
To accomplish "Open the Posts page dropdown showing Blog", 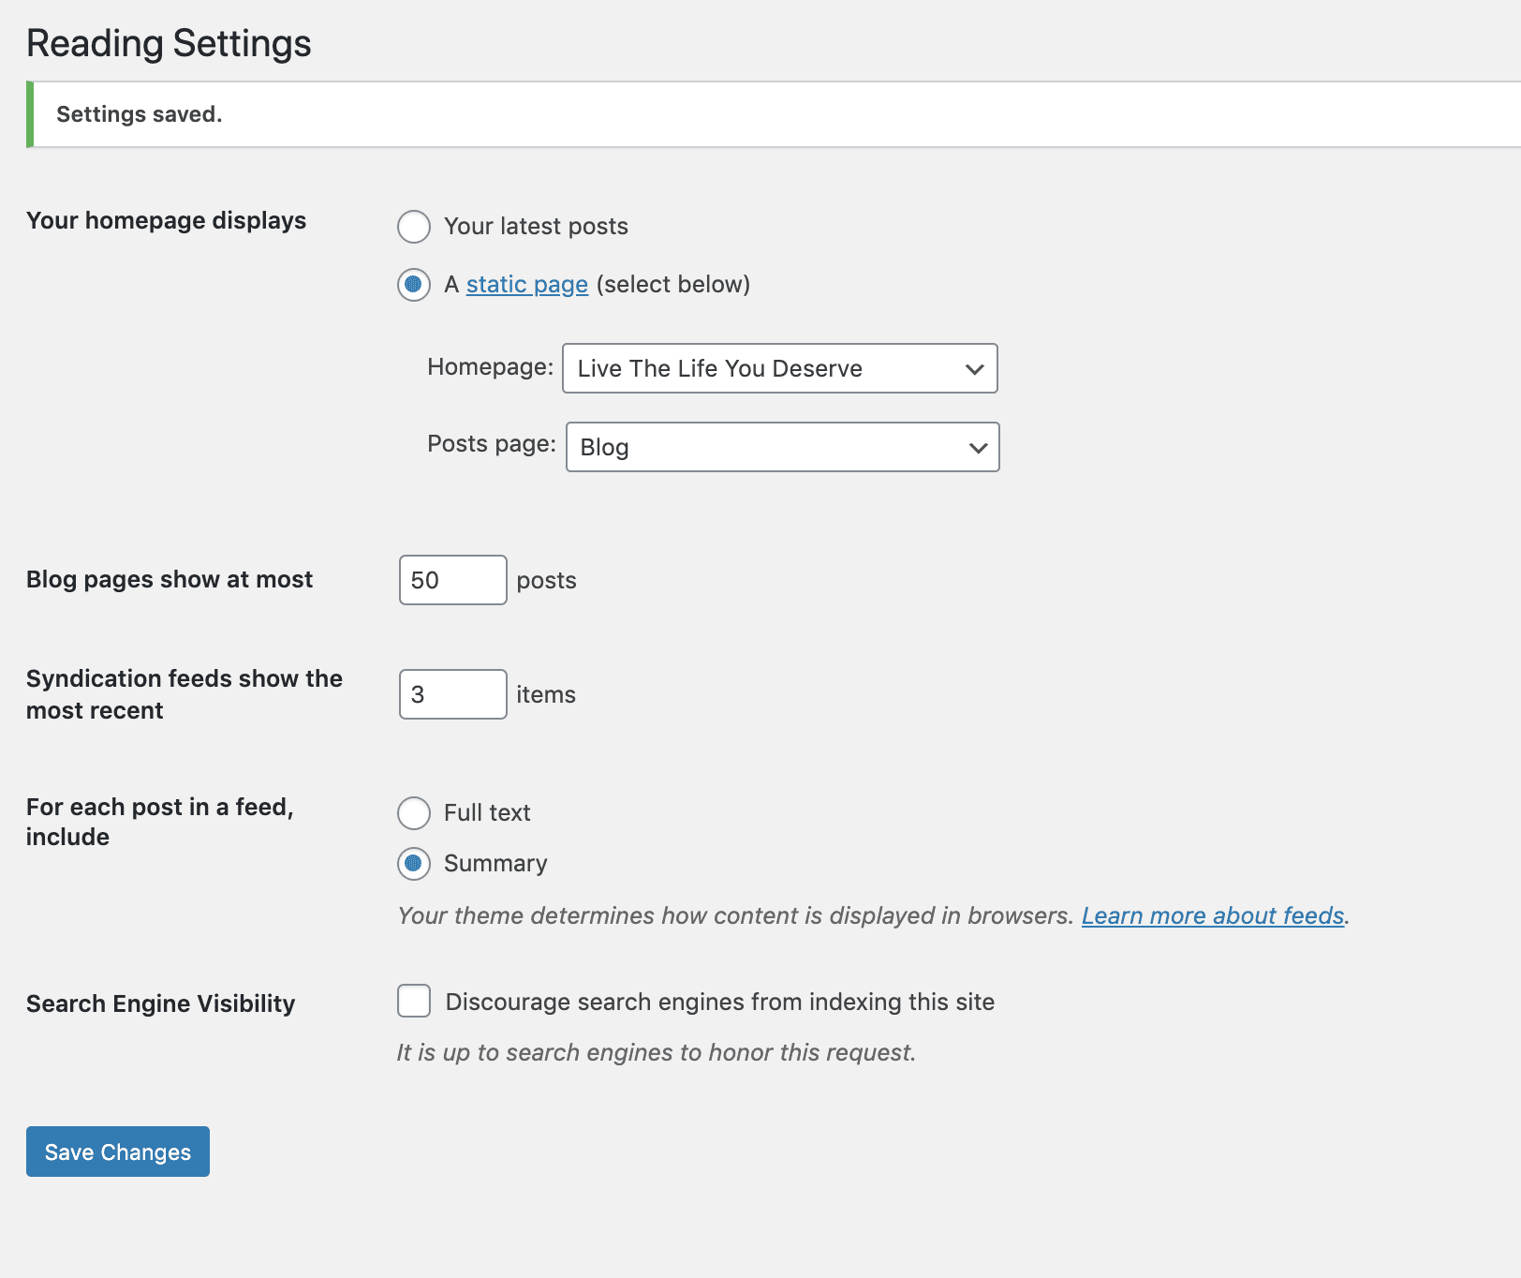I will 783,447.
